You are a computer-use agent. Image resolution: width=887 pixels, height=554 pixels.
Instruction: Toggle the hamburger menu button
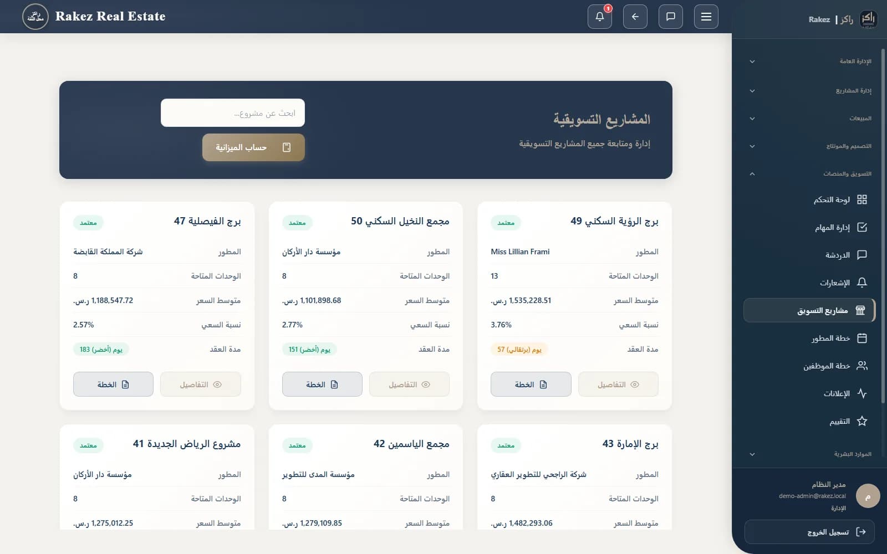pos(706,17)
